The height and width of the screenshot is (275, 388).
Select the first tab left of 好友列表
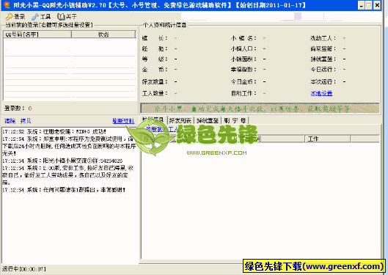click(x=153, y=120)
